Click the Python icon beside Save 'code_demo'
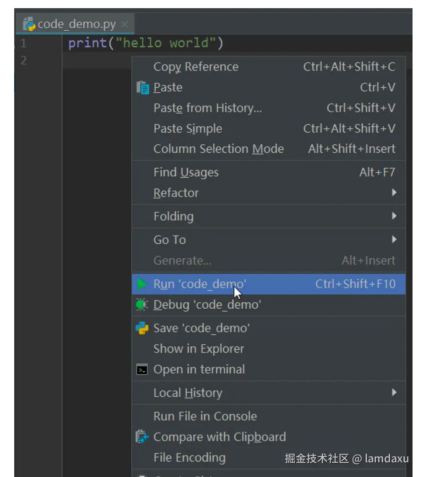The height and width of the screenshot is (477, 422). coord(142,328)
